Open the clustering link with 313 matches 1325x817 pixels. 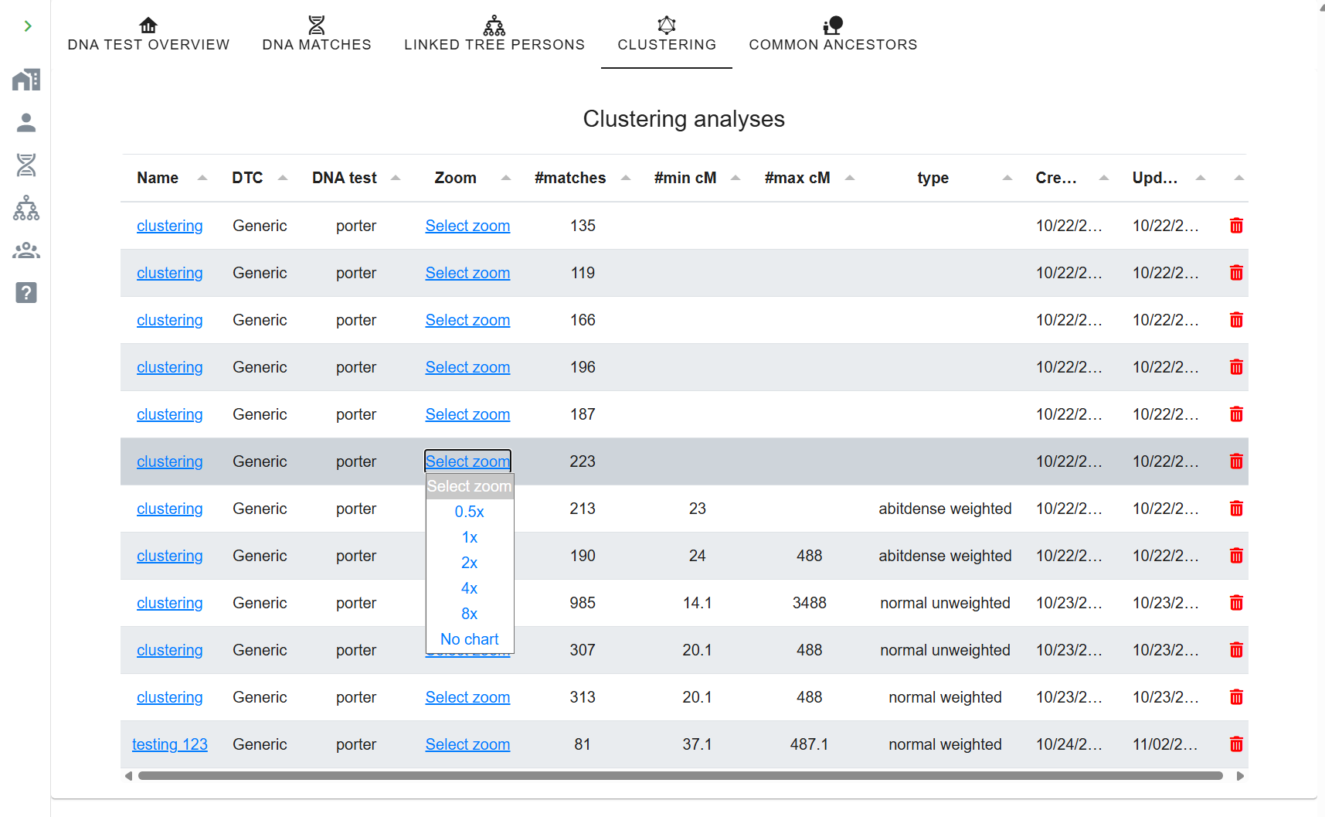click(170, 697)
